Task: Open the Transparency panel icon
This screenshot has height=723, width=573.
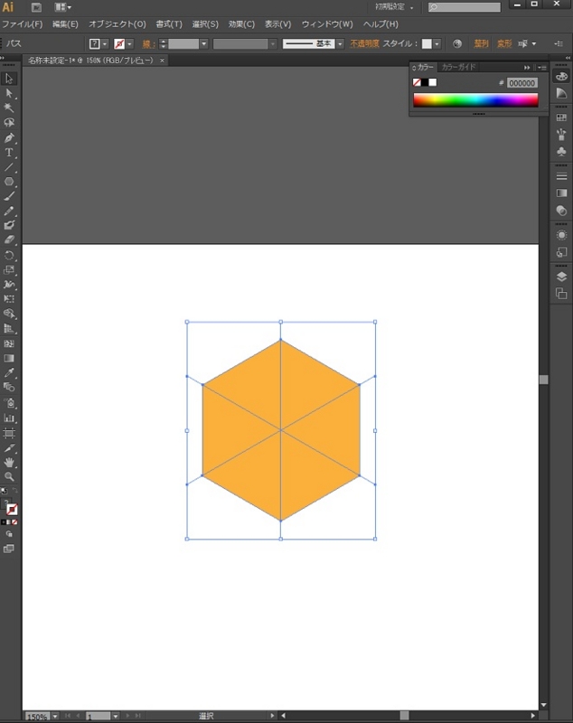Action: pos(561,211)
